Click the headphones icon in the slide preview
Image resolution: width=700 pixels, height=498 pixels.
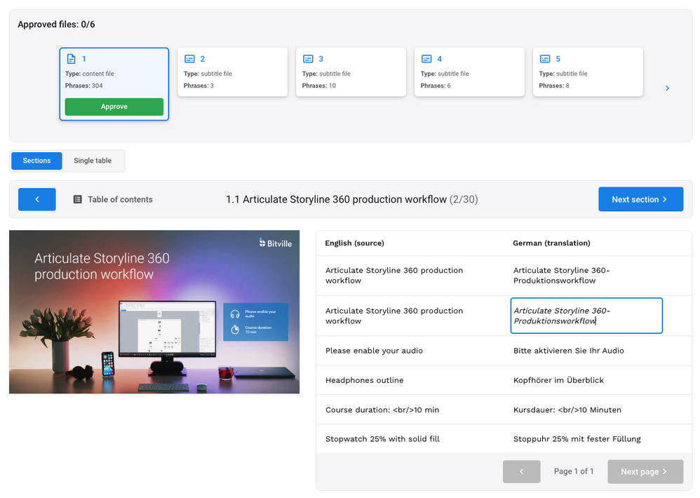point(235,314)
